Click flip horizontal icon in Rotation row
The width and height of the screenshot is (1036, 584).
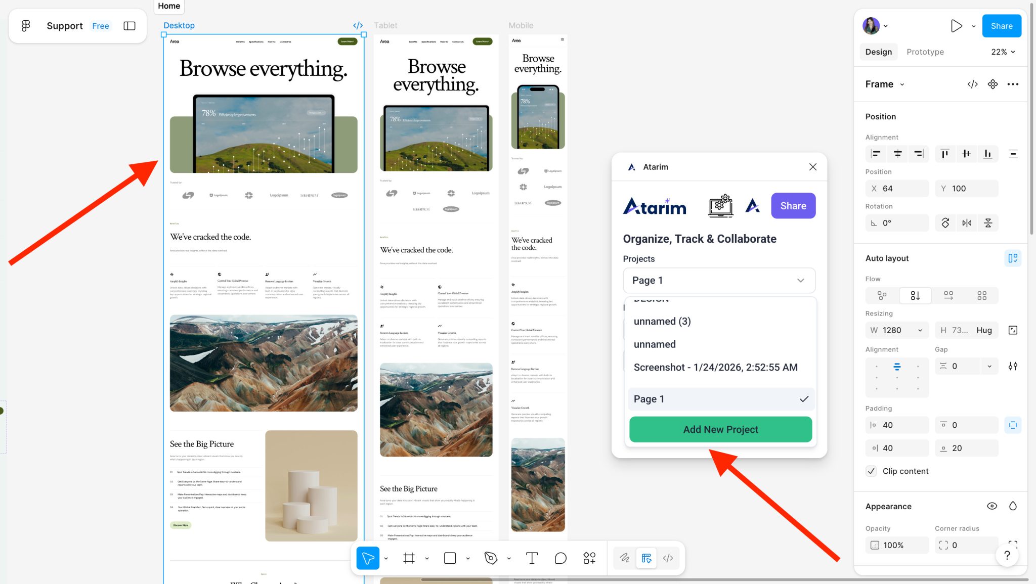pyautogui.click(x=967, y=223)
